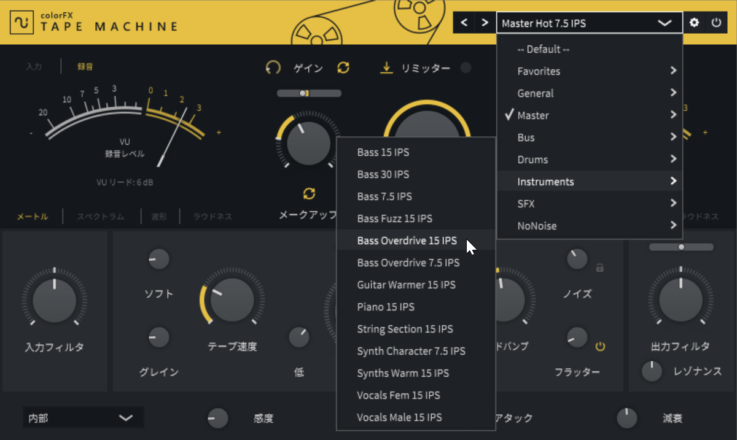Click the sync arrows icon right of ゲイン

[x=343, y=68]
